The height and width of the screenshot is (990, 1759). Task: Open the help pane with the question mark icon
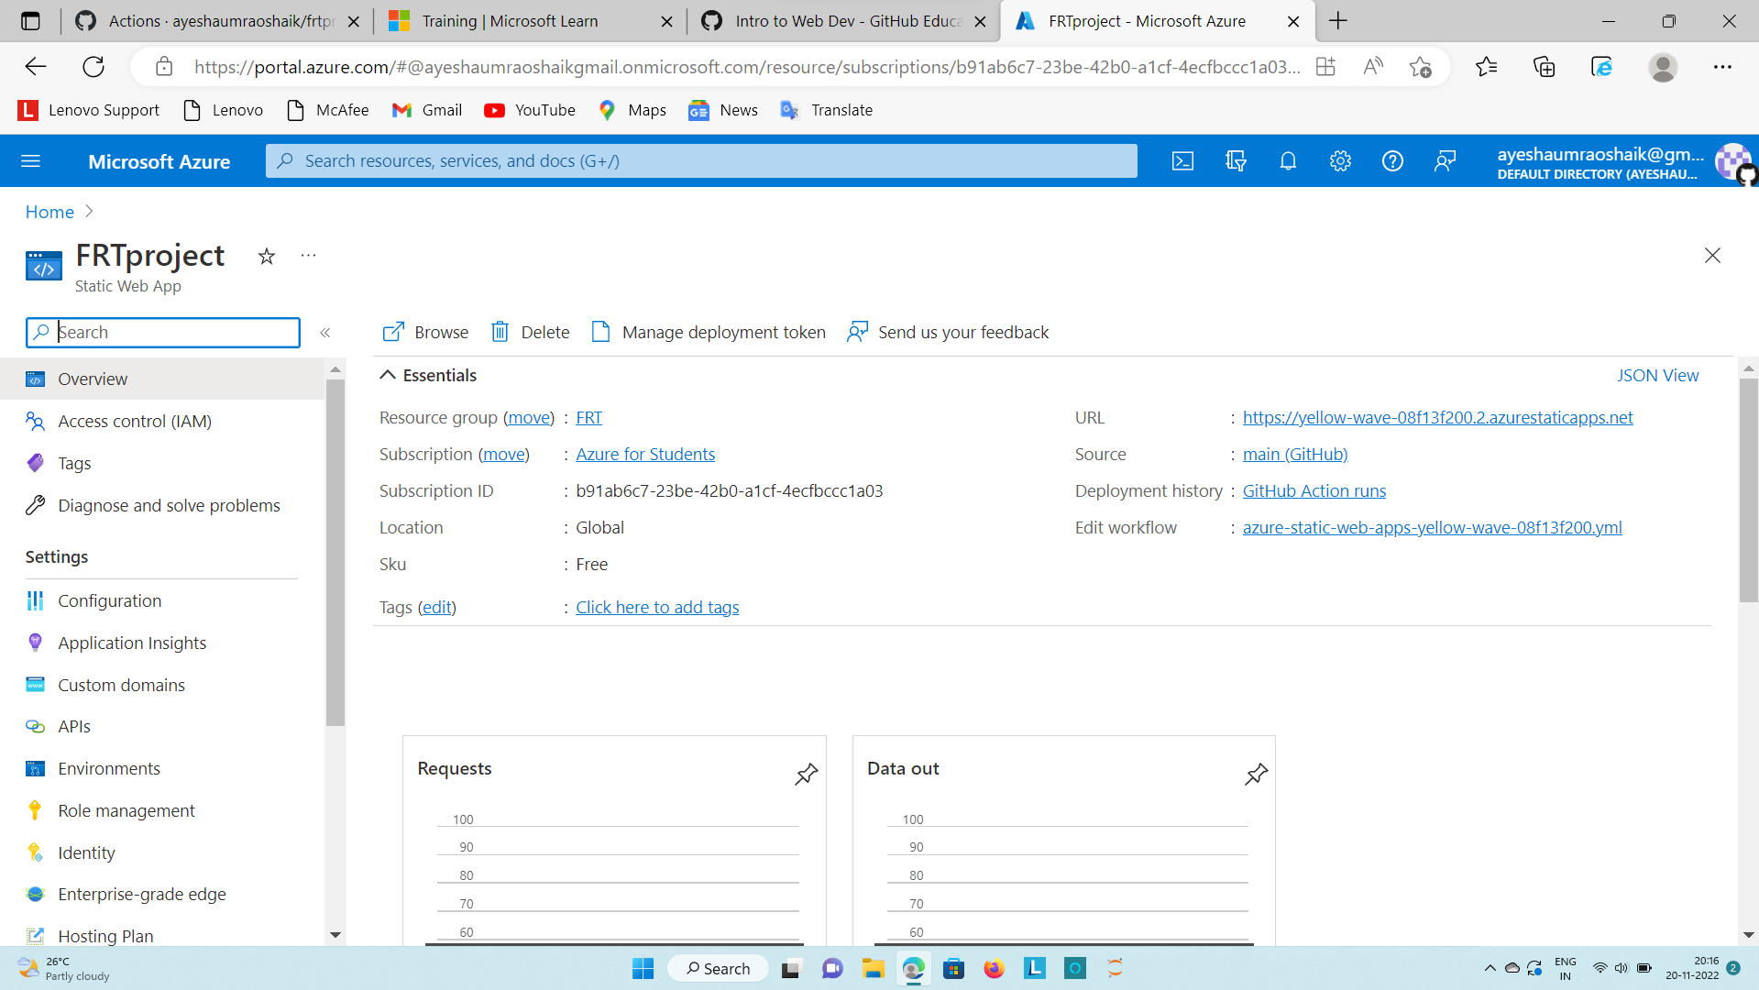[x=1391, y=160]
